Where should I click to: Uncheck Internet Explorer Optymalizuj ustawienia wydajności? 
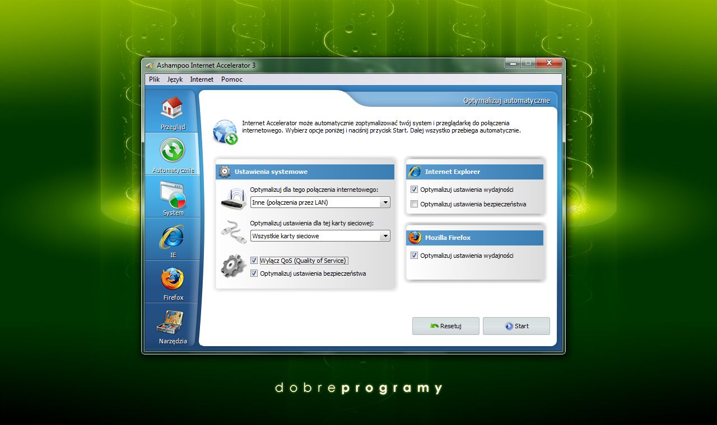[415, 190]
